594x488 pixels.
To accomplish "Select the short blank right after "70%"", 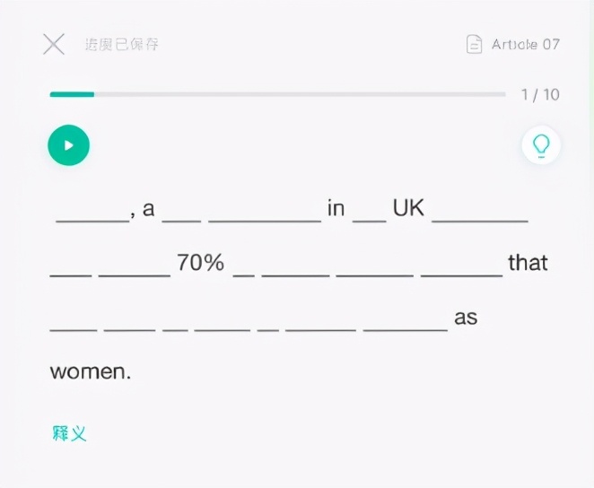I will [243, 266].
